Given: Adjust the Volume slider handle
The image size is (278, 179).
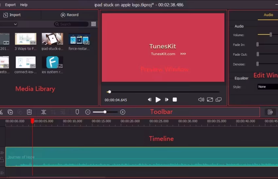Looking at the screenshot, I should (270, 34).
